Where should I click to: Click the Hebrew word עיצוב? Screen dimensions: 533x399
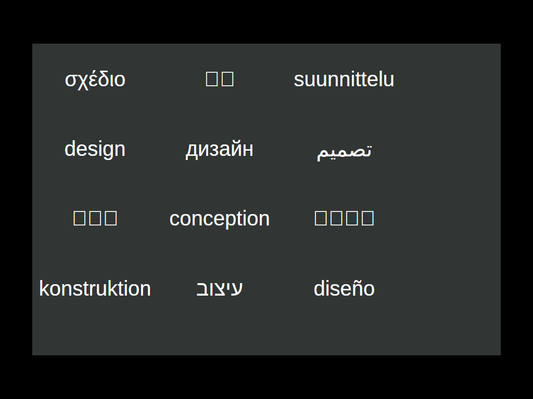tap(219, 288)
